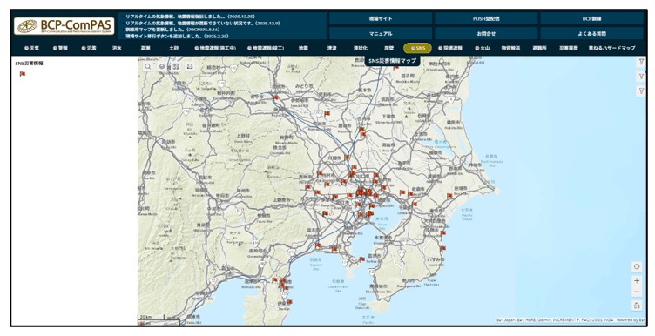Click the news line dated 2025.12.9
Screen dimensions: 655x336
(x=203, y=24)
